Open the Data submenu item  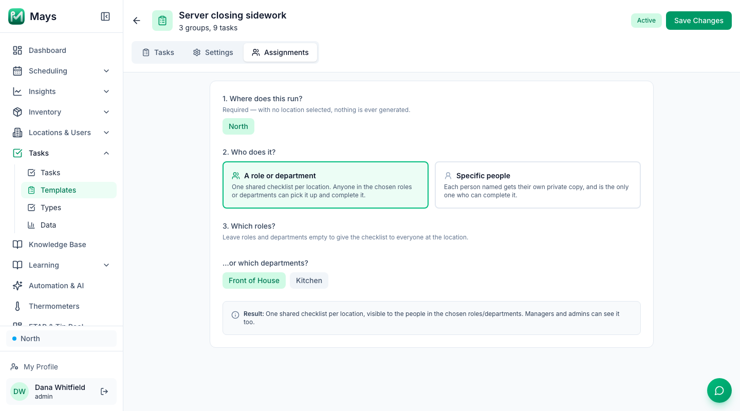[69, 225]
